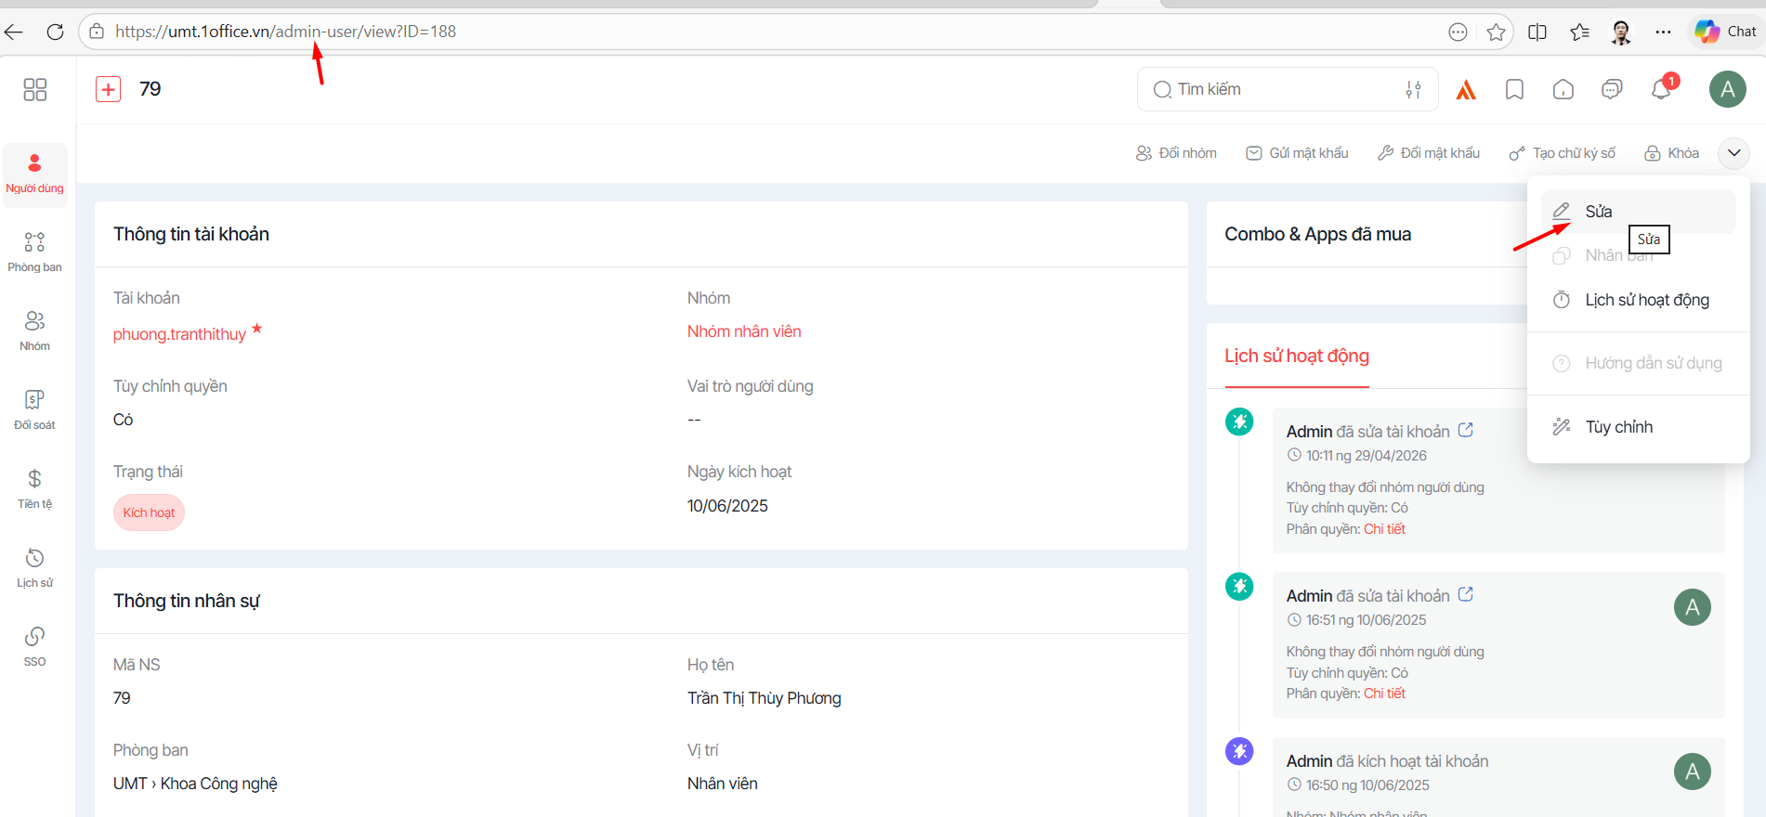Choose Tùy chỉnh in the dropdown menu

tap(1618, 427)
